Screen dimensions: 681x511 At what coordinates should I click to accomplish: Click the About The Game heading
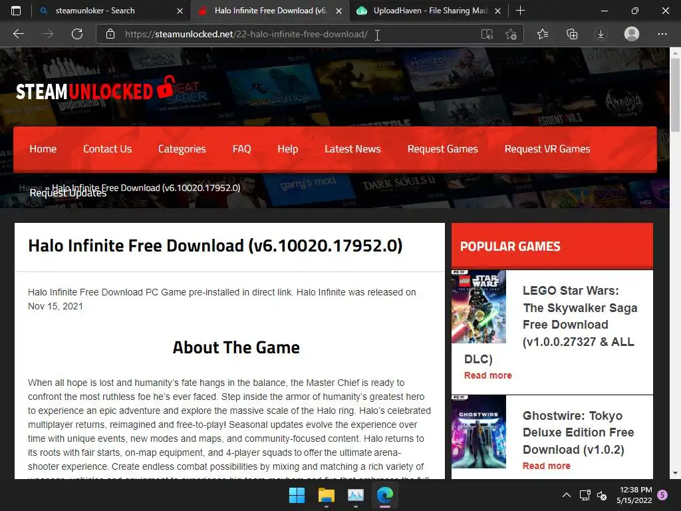(236, 347)
